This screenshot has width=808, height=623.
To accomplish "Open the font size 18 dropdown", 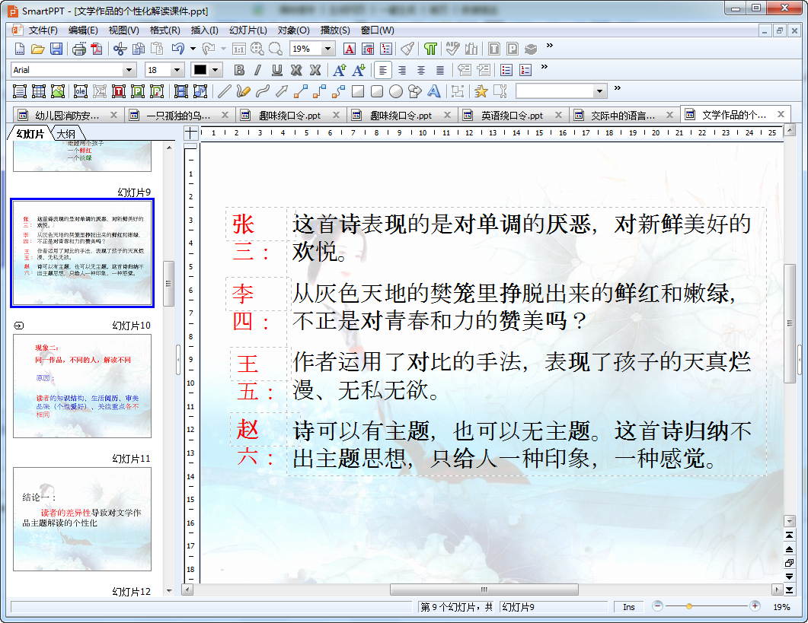I will (177, 70).
